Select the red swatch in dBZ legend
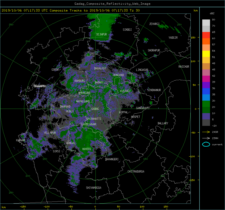225x210 pixels. [x=206, y=35]
